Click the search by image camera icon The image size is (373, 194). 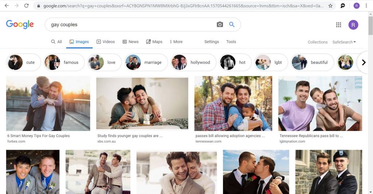tap(220, 25)
